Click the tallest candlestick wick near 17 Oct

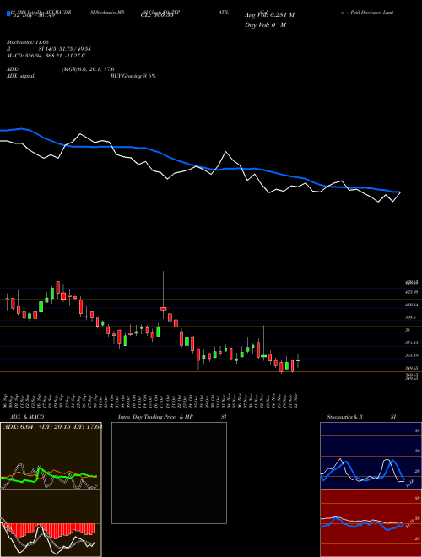[x=164, y=289]
